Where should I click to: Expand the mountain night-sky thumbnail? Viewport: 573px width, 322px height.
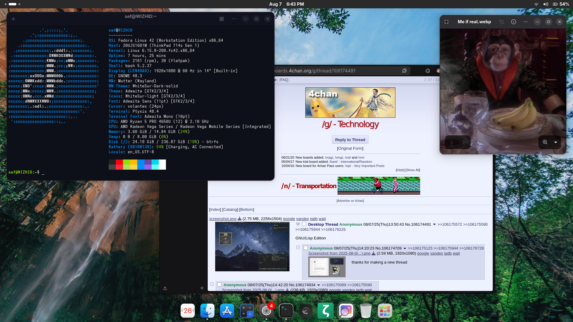(252, 247)
